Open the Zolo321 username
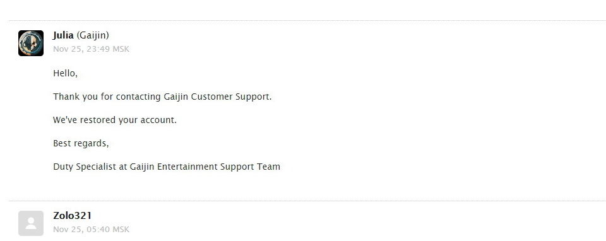The width and height of the screenshot is (606, 241). 72,216
